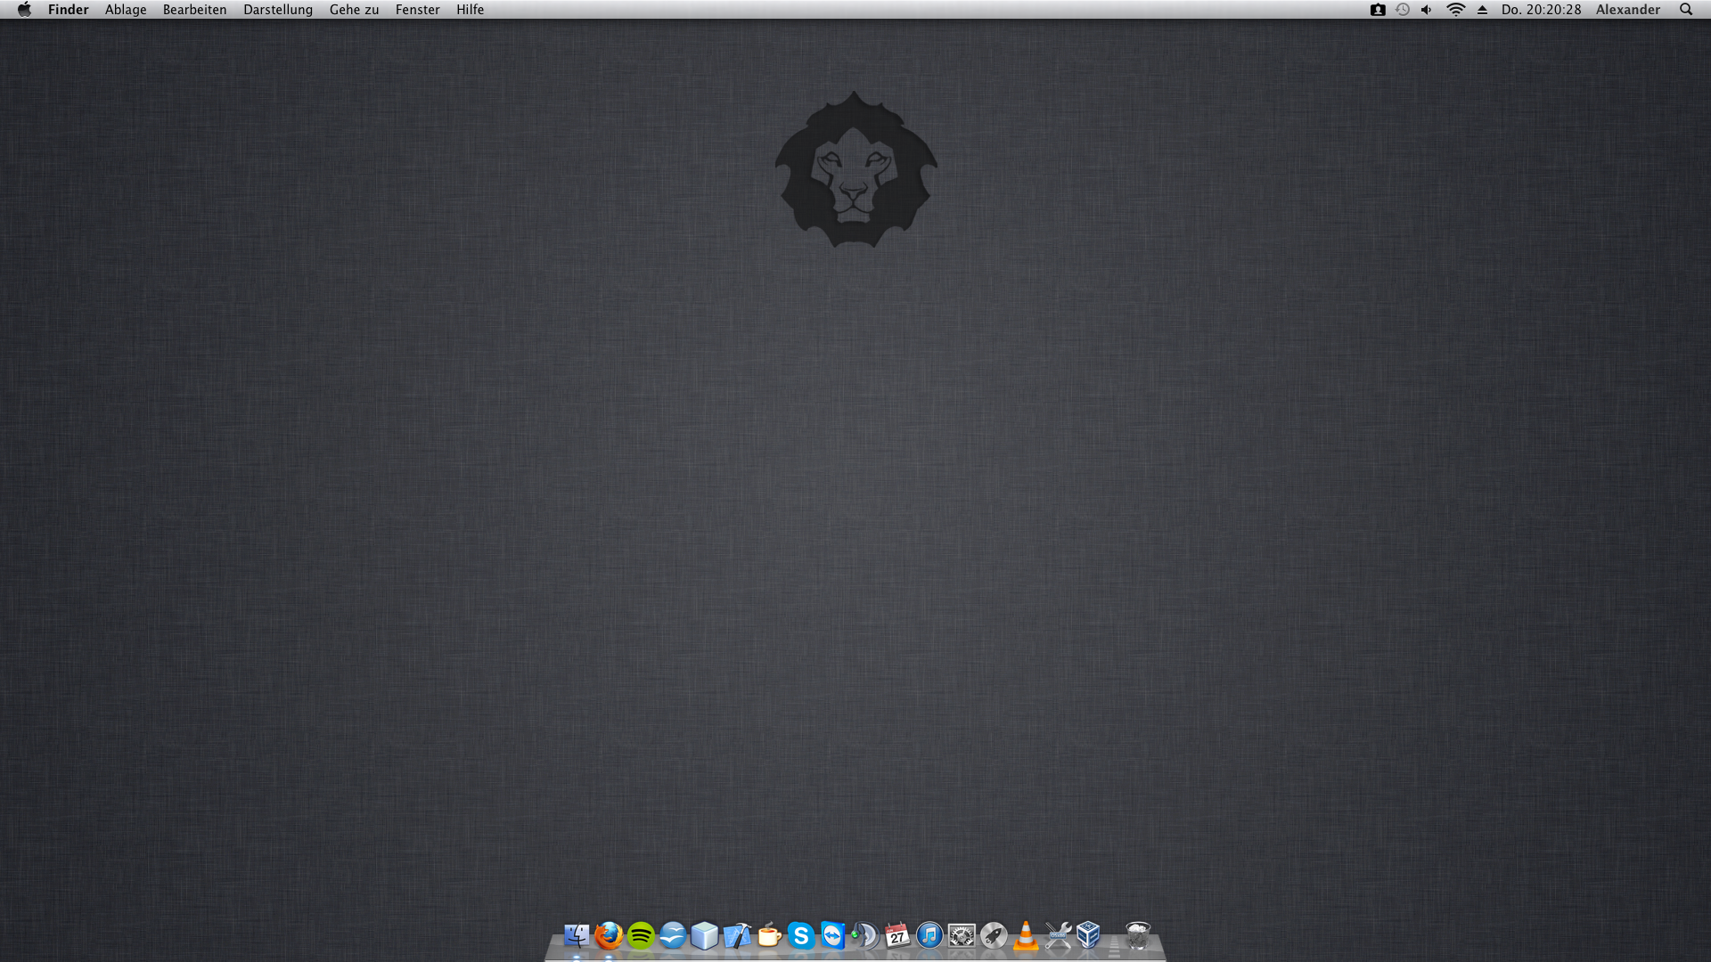
Task: Click the clock showing Do. 20:20:28
Action: point(1541,9)
